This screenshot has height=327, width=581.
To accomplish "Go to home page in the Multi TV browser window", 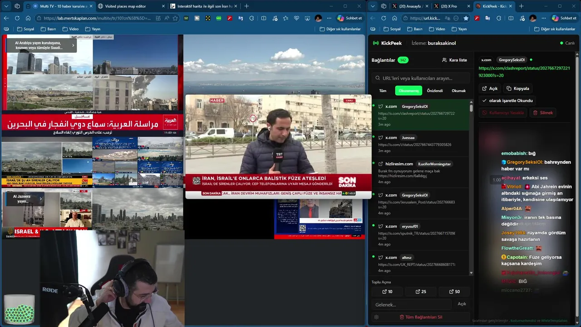I will (28, 18).
